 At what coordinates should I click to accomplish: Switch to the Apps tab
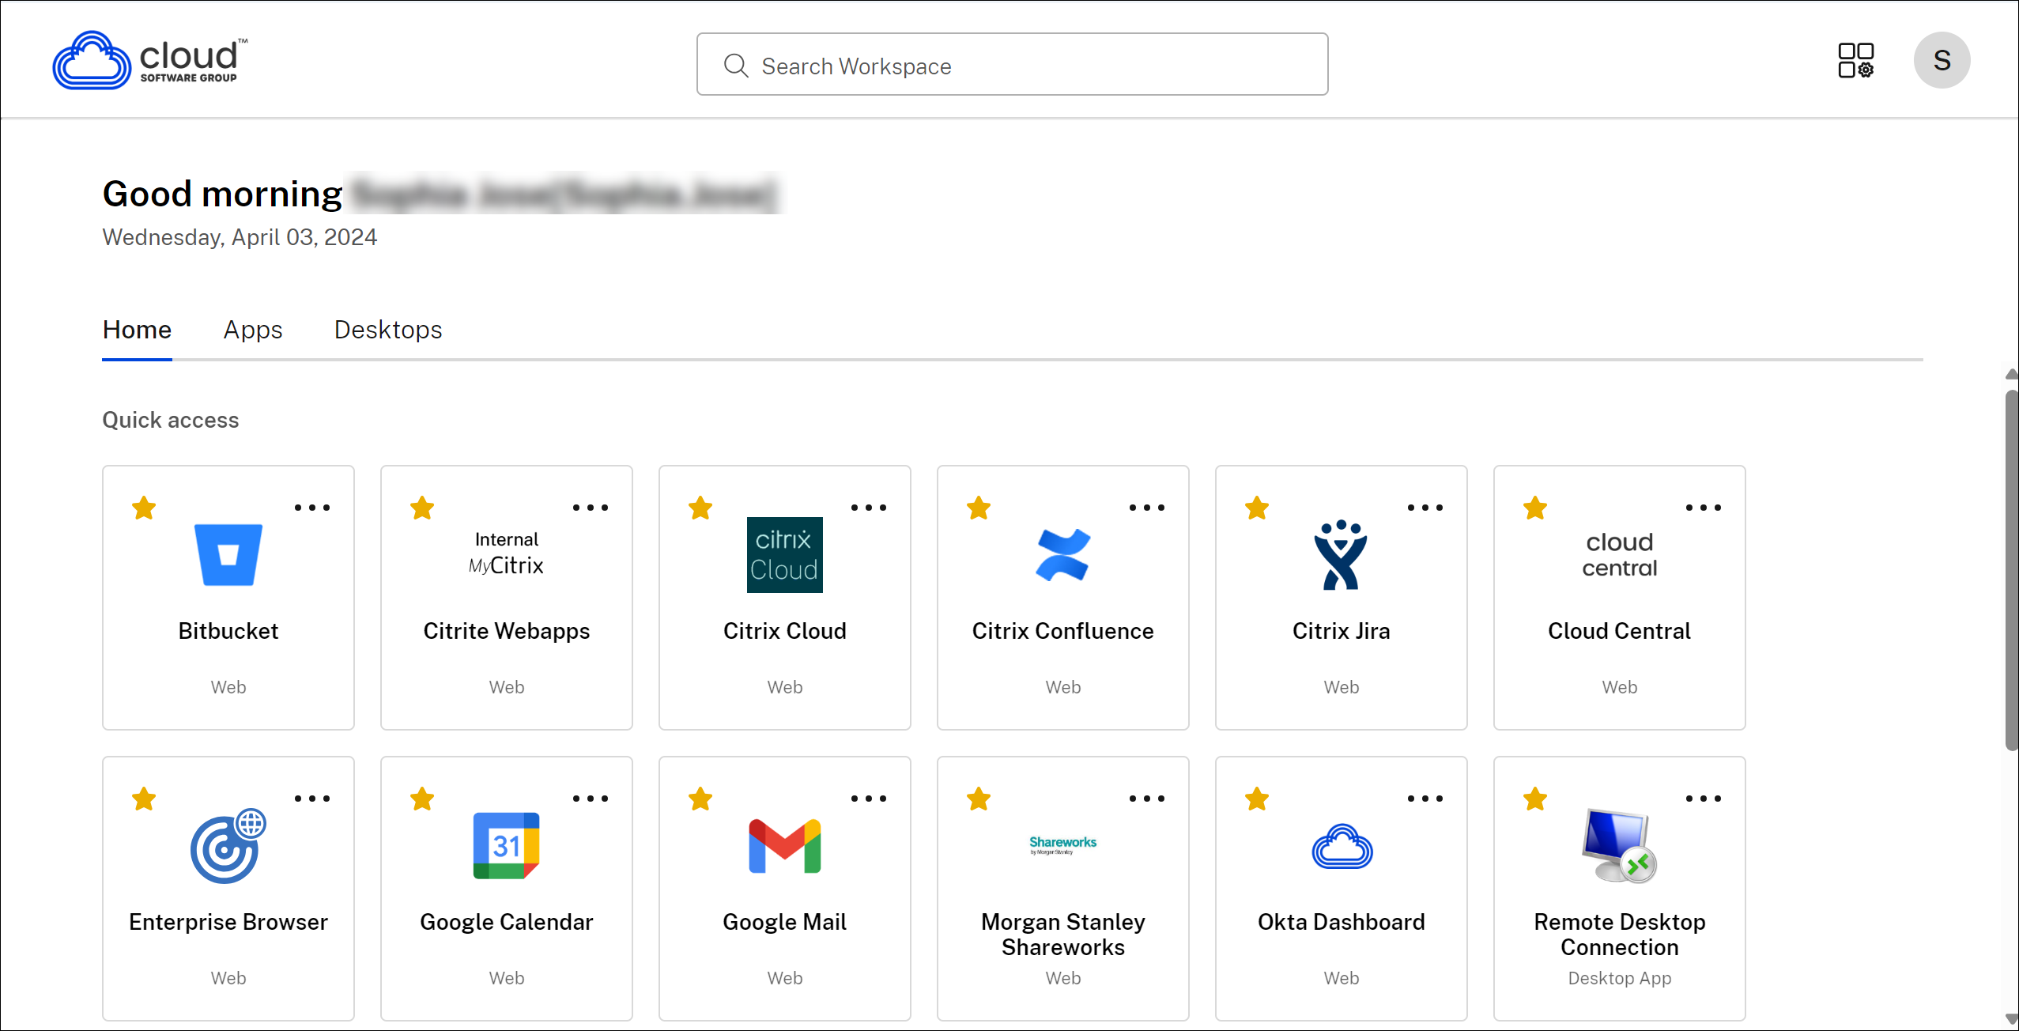pos(253,330)
